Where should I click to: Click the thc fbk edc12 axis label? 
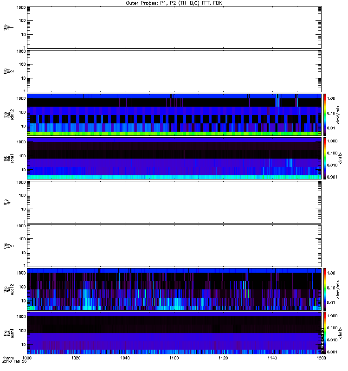[x=9, y=289]
